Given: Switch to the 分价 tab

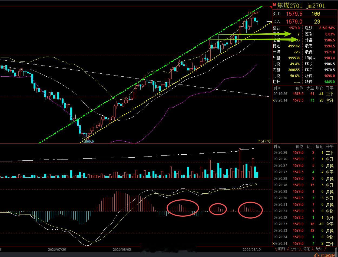Looking at the screenshot, I should (x=294, y=249).
